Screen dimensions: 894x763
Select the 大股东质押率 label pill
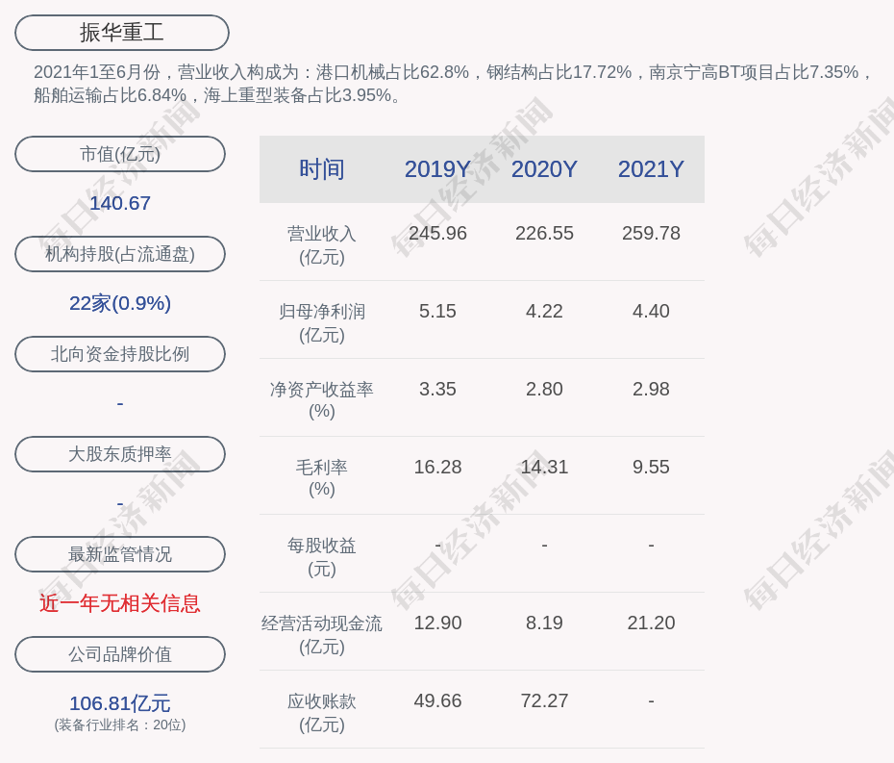(x=120, y=454)
